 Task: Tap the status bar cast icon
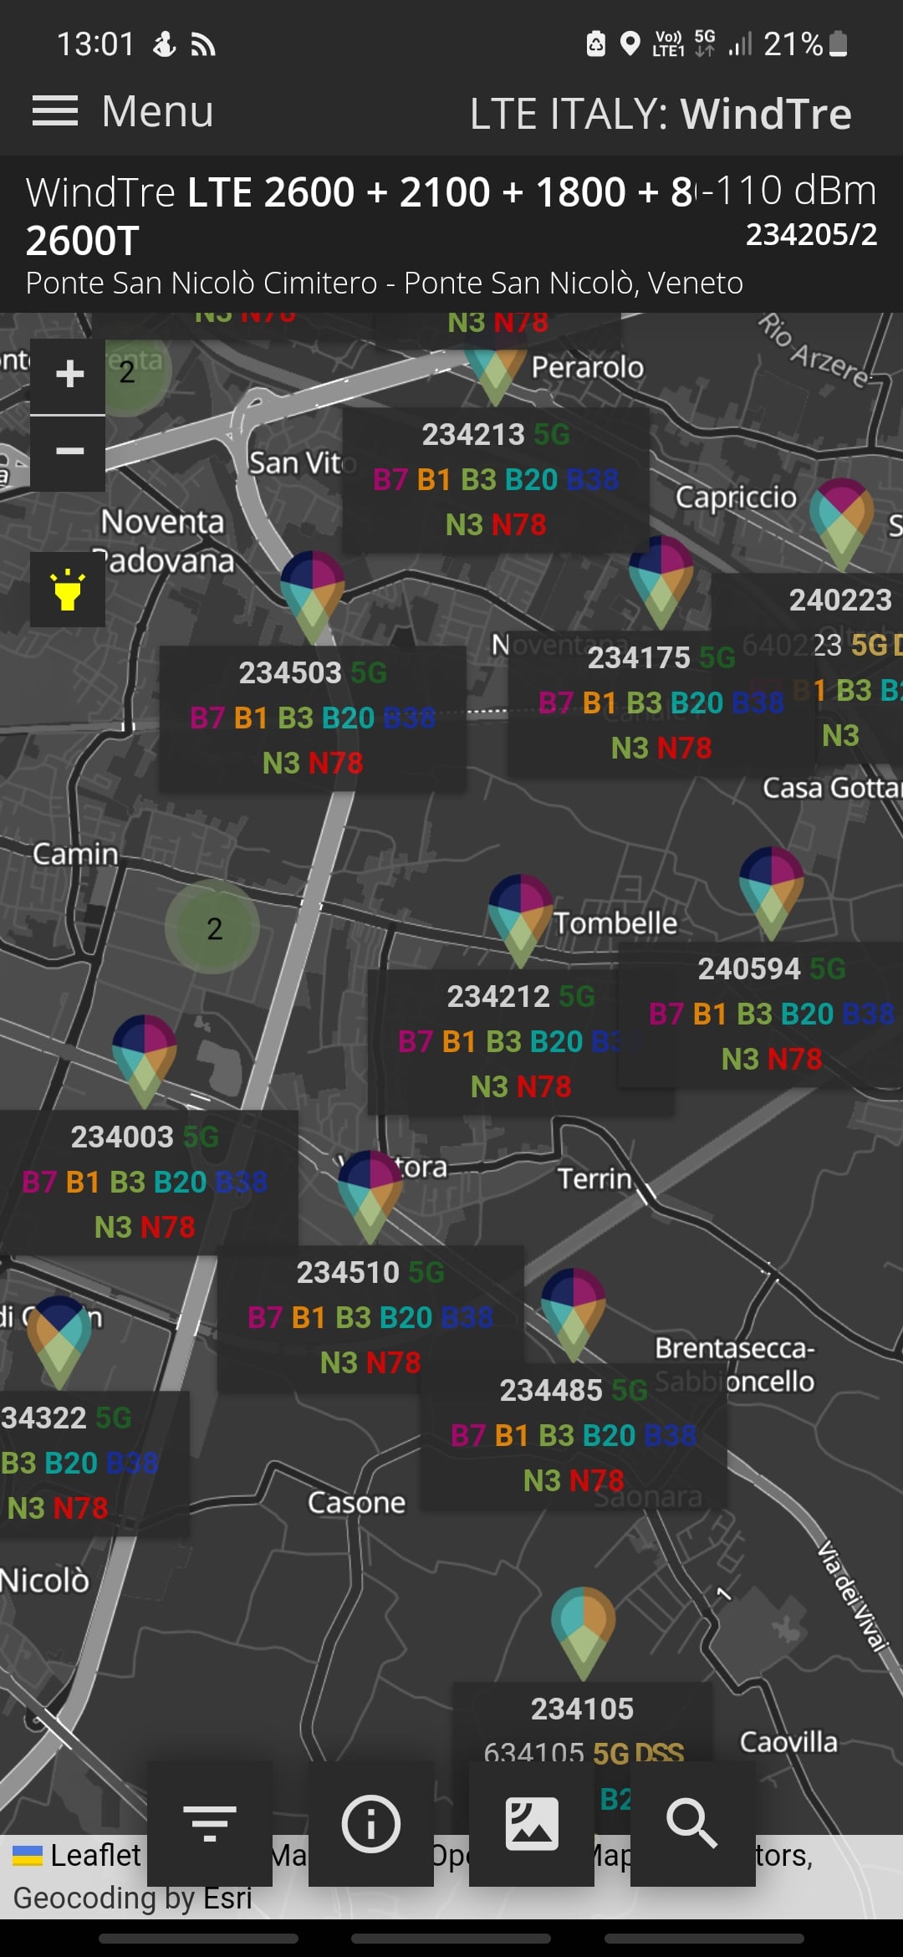click(x=203, y=44)
